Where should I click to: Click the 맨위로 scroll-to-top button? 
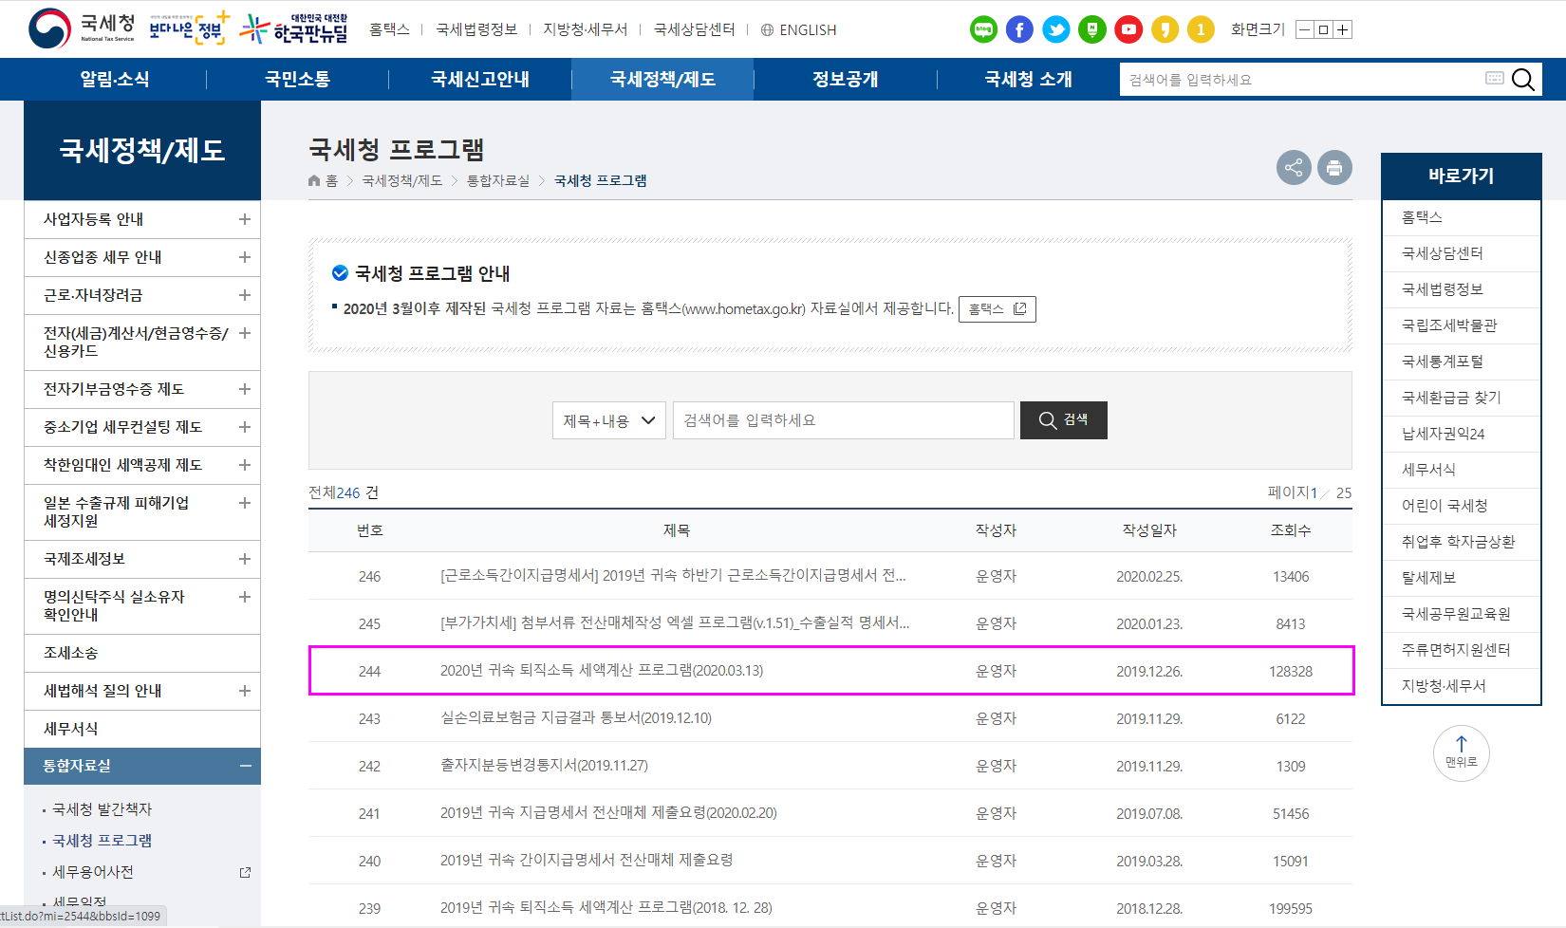tap(1461, 753)
